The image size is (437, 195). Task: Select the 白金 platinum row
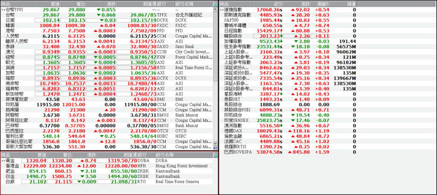pyautogui.click(x=107, y=176)
